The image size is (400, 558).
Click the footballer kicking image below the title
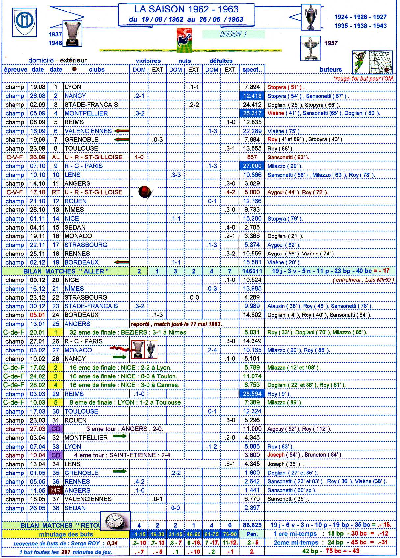coord(184,40)
